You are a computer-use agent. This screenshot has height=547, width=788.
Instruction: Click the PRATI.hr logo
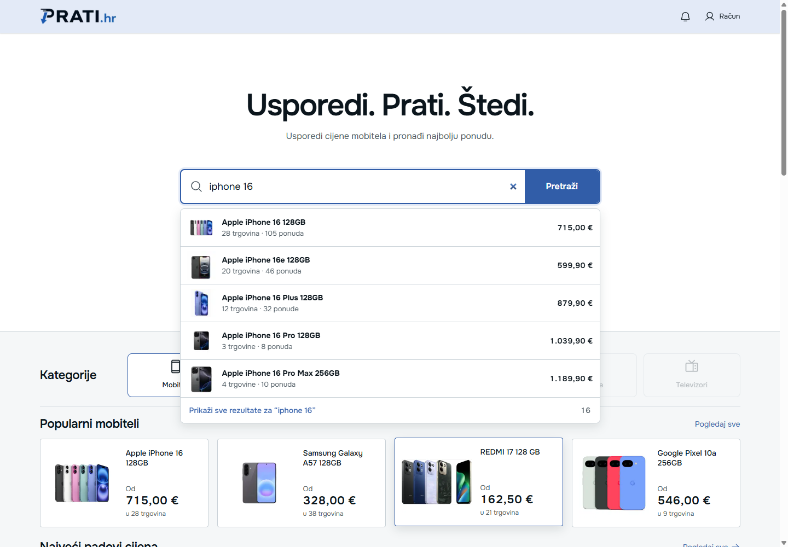click(x=78, y=16)
